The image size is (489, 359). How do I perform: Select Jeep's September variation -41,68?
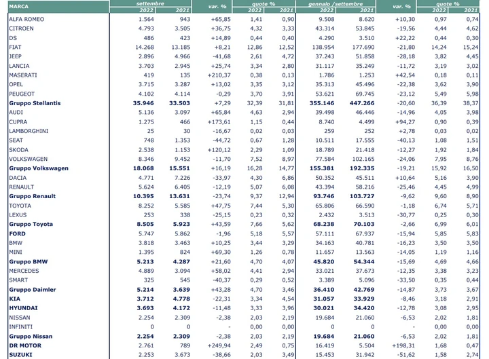(x=221, y=56)
